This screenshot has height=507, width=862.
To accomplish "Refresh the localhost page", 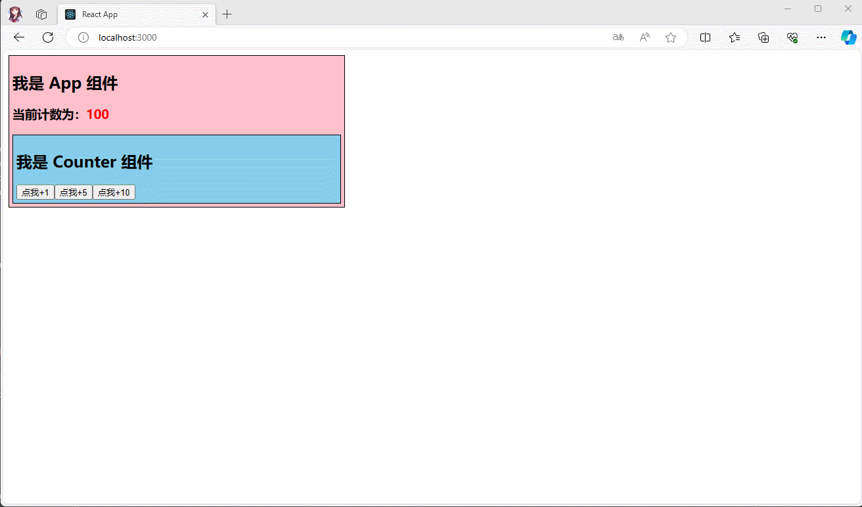I will [48, 37].
